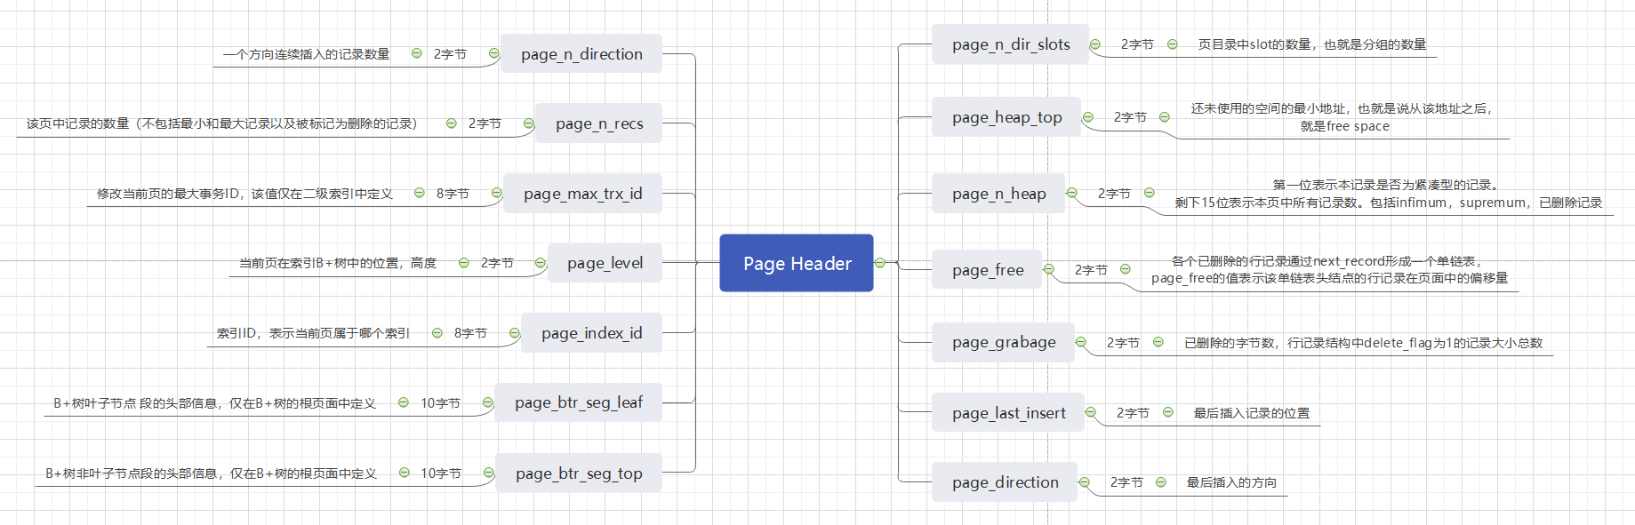Screen dimensions: 1635x525
Task: Select description 已删除的字节数 of page_grabage
Action: (x=1363, y=343)
